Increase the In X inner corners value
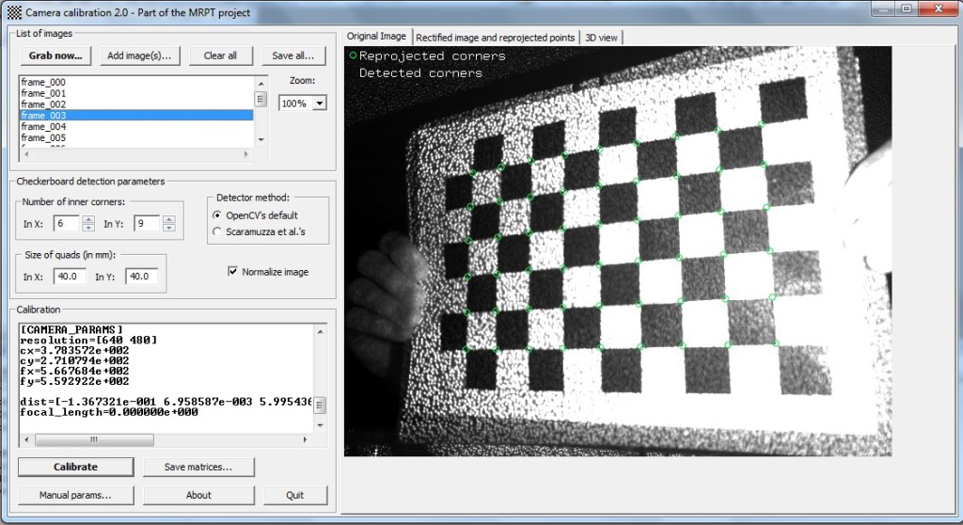 [88, 219]
